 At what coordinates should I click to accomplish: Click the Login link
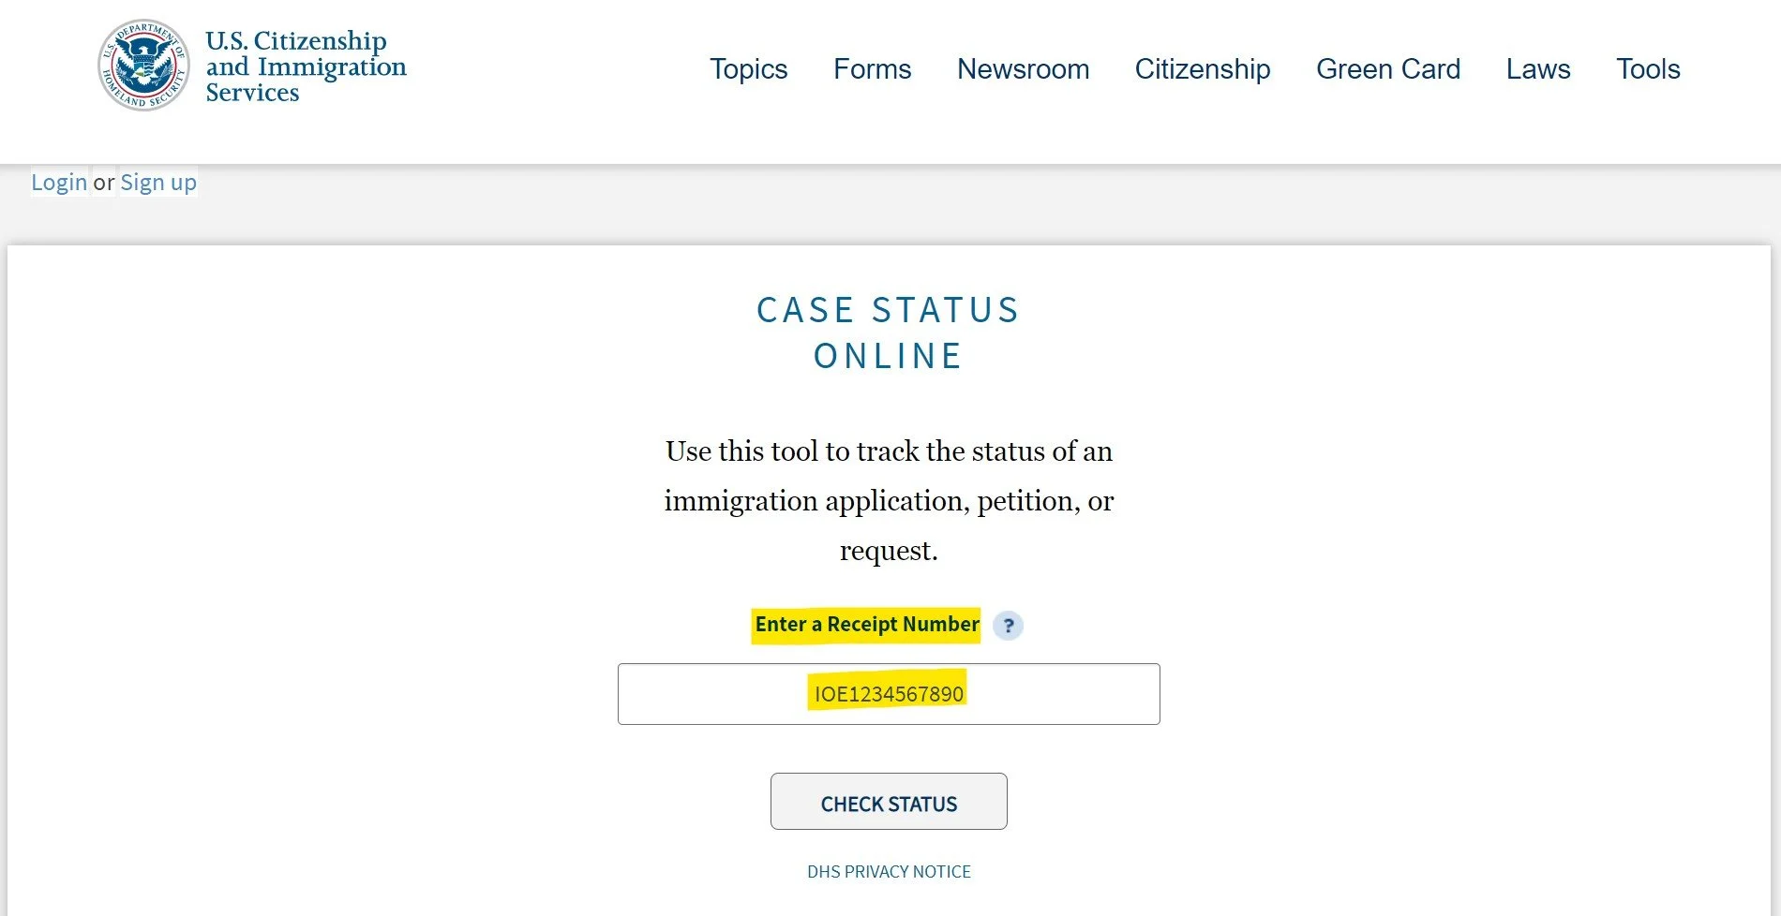pos(59,182)
